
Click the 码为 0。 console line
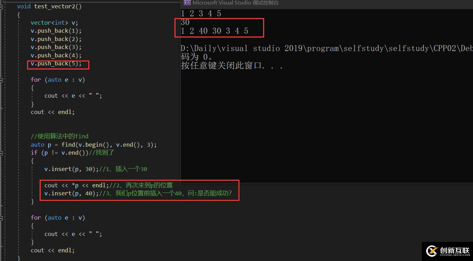click(197, 57)
